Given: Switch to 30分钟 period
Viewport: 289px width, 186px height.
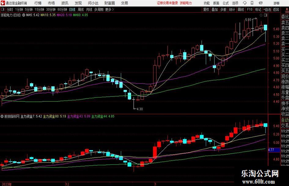Looking at the screenshot, I should click(x=51, y=9).
